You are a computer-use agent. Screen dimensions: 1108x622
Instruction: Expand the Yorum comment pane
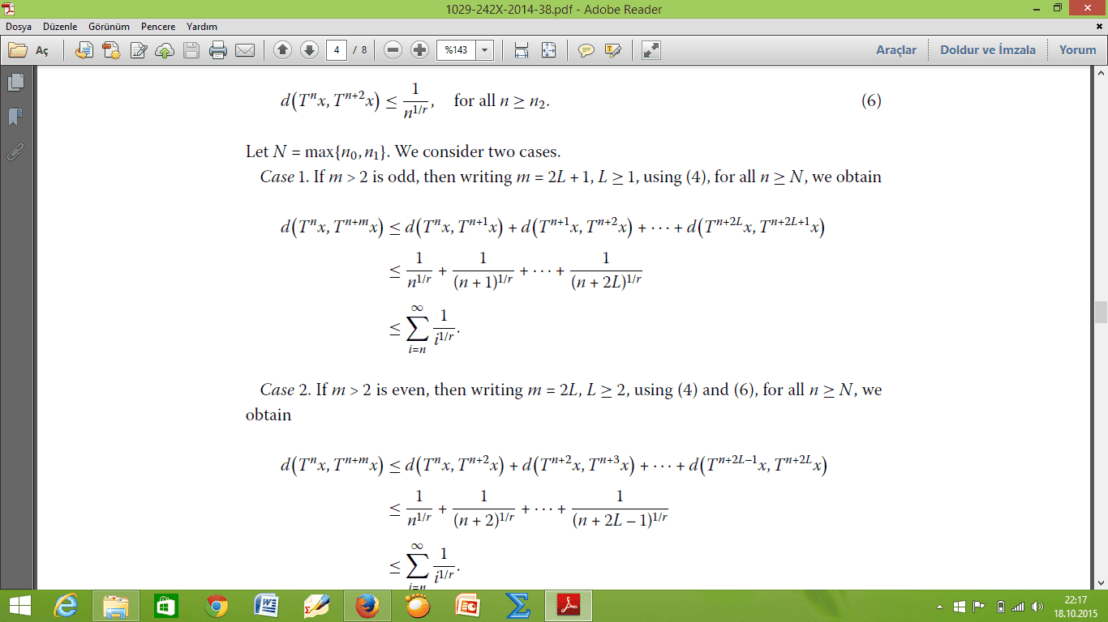click(1077, 50)
